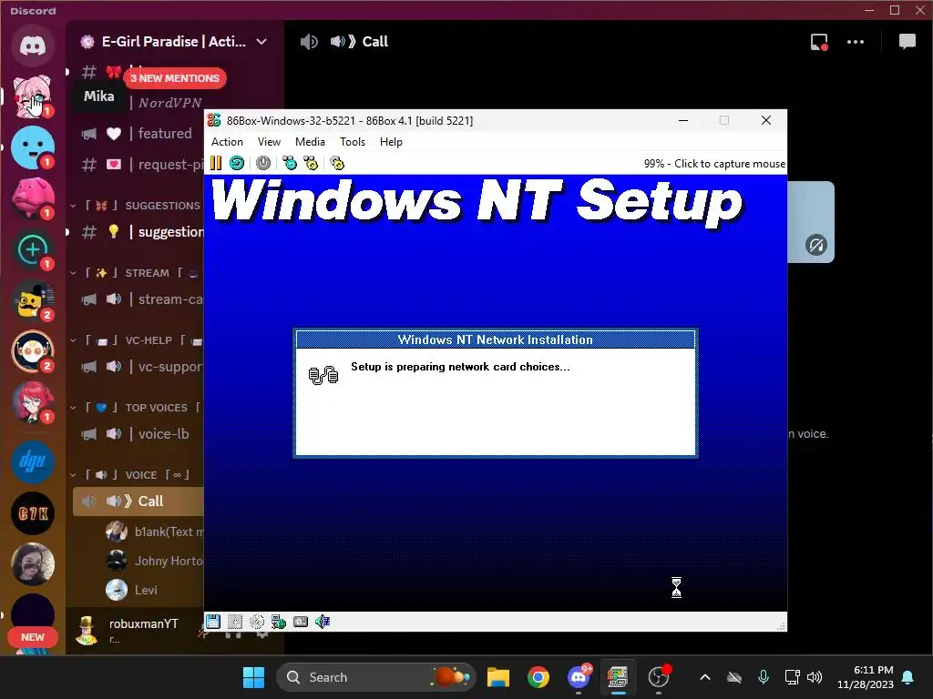This screenshot has height=699, width=933.
Task: Click the green plus circle server icon
Action: point(33,249)
